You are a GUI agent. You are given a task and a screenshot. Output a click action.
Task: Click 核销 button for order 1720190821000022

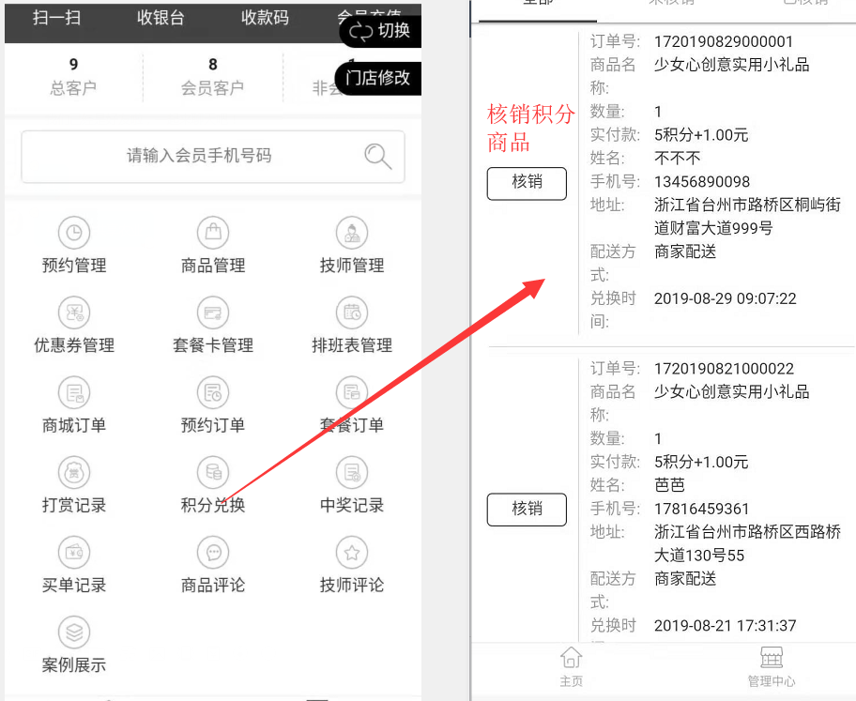[x=527, y=509]
